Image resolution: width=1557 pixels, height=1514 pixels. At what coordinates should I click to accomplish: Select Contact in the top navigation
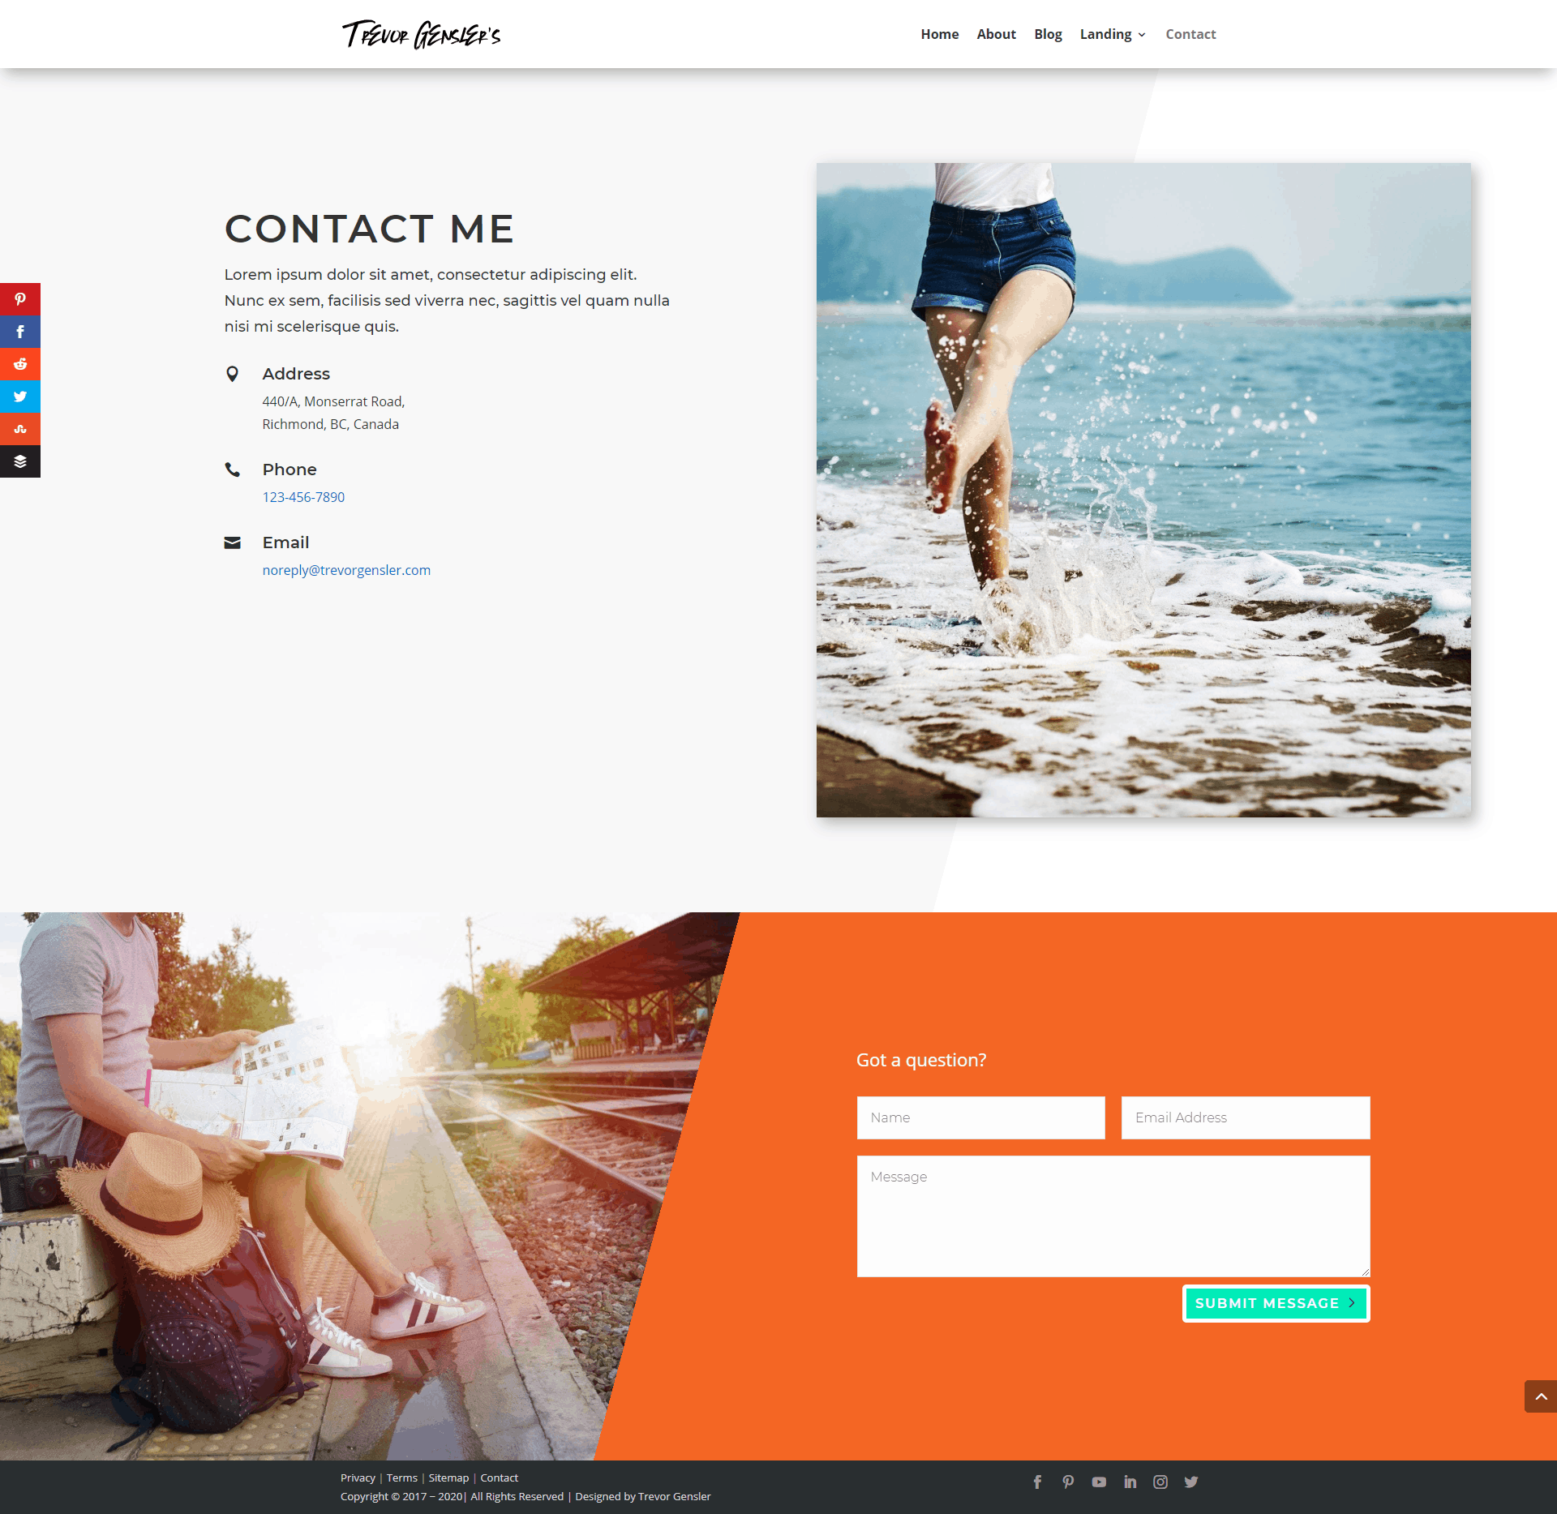[1190, 34]
